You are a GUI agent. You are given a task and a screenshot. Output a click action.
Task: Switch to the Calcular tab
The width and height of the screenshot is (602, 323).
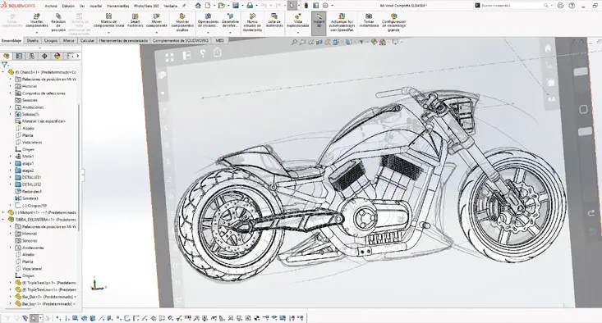tap(87, 40)
